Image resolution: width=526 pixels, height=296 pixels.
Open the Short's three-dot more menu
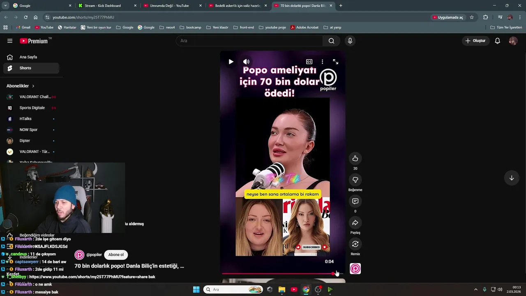(x=322, y=62)
